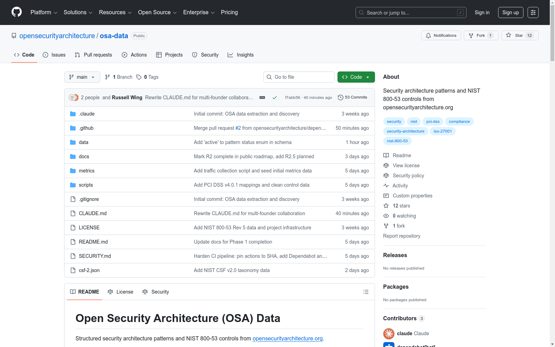Click the scale icon beside View license
Screen dimensions: 555x347
(x=386, y=166)
